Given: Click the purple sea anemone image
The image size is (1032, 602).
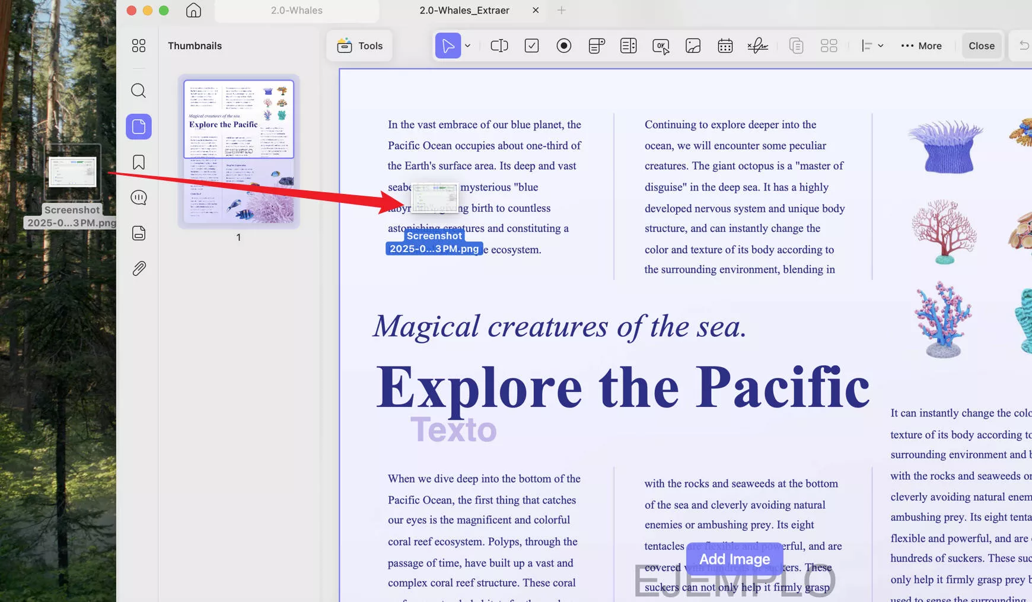Looking at the screenshot, I should (945, 146).
